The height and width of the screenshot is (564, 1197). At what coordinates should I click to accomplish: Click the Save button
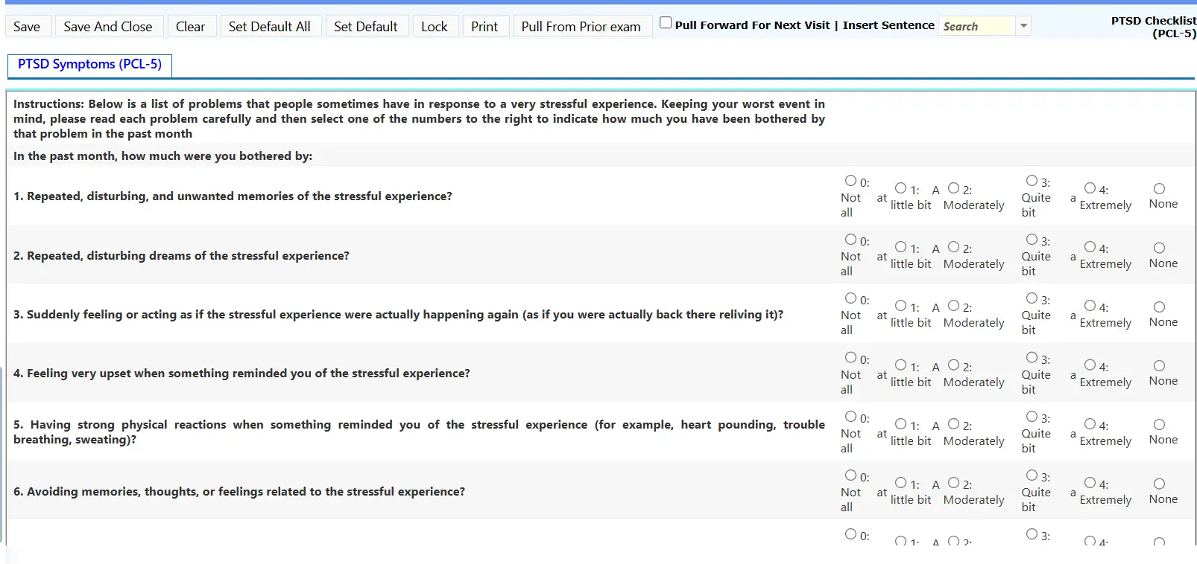(x=27, y=27)
